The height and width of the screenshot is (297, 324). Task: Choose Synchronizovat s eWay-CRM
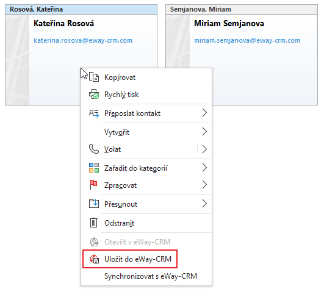146,276
